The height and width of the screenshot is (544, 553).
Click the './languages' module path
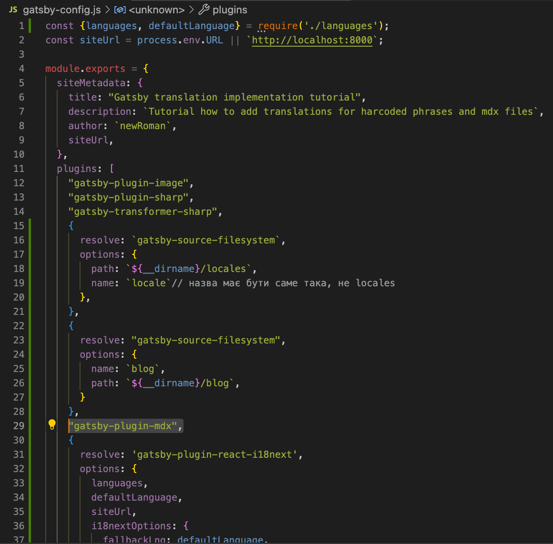click(x=341, y=26)
